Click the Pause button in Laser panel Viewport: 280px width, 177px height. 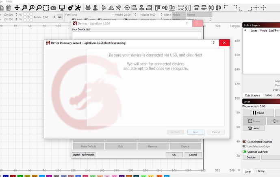pyautogui.click(x=258, y=113)
